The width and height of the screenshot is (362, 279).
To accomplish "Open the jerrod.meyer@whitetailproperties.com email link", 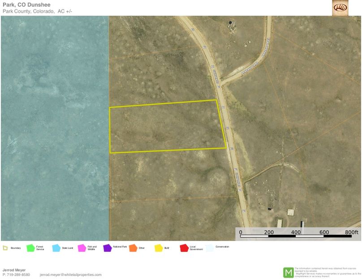I will [x=70, y=275].
